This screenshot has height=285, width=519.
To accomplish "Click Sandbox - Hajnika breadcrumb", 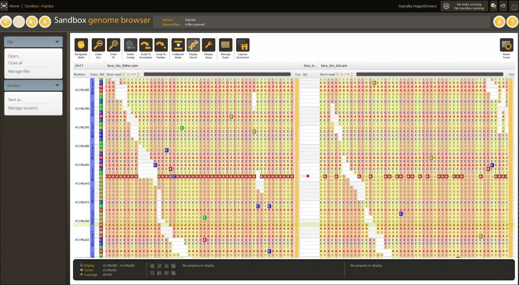I will (39, 6).
